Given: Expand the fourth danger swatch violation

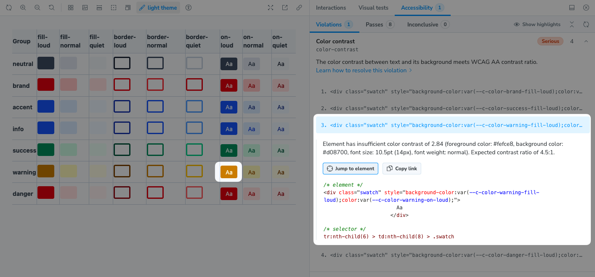Looking at the screenshot, I should (x=450, y=255).
